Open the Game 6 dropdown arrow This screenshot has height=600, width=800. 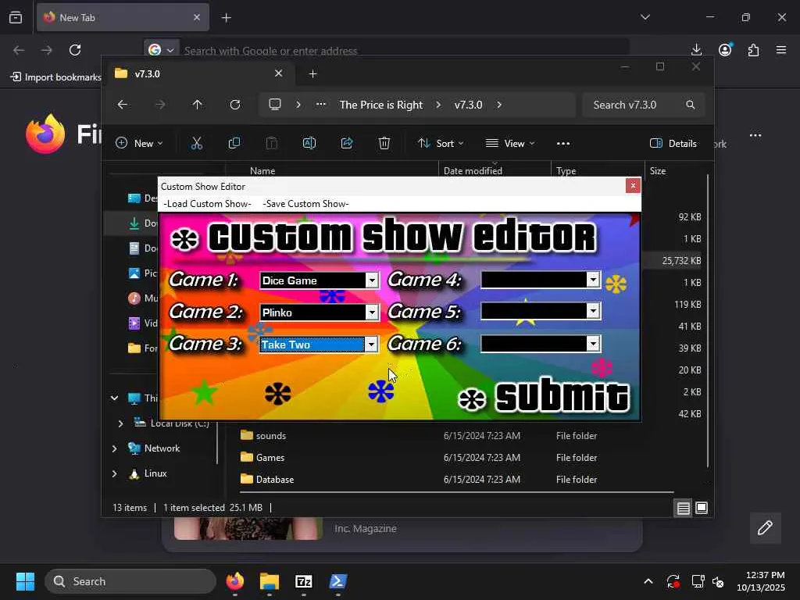pyautogui.click(x=593, y=344)
